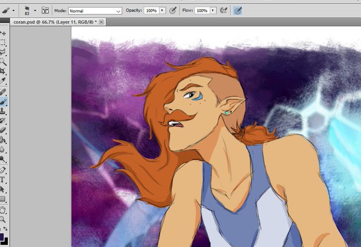This screenshot has height=247, width=361.
Task: Select the Healing Brush tool
Action: coord(3,92)
